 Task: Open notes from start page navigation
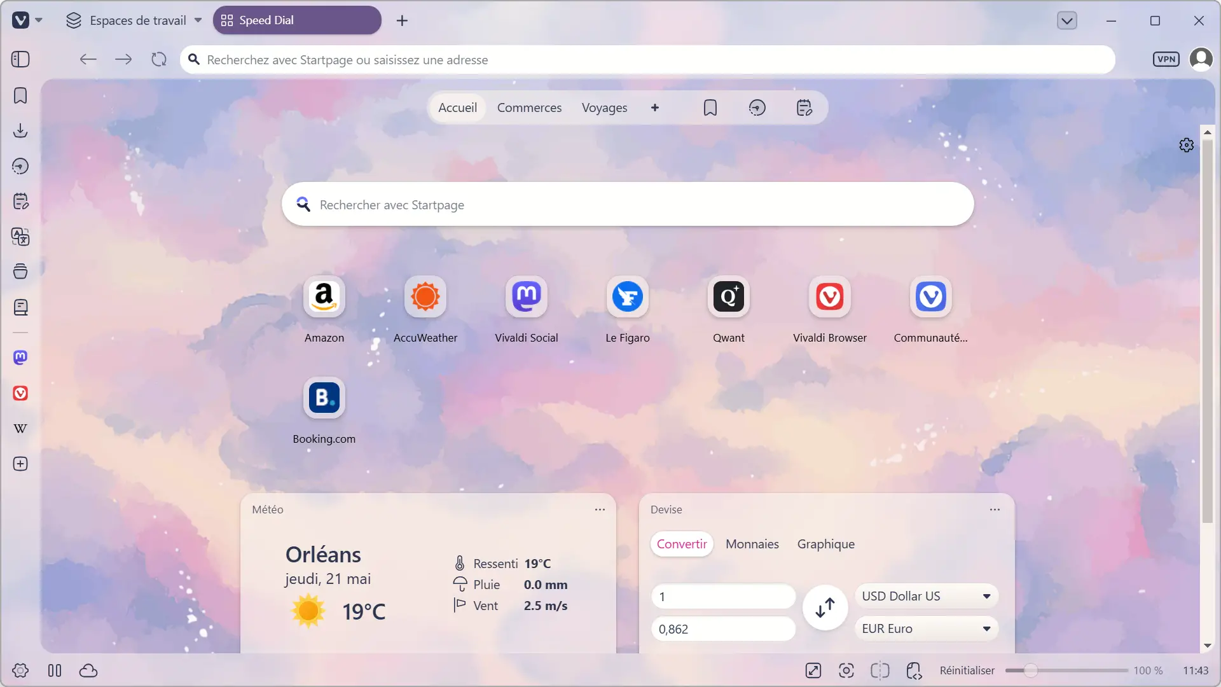tap(804, 108)
